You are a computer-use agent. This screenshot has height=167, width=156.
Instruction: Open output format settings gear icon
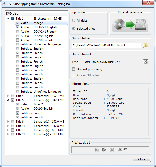146,62
